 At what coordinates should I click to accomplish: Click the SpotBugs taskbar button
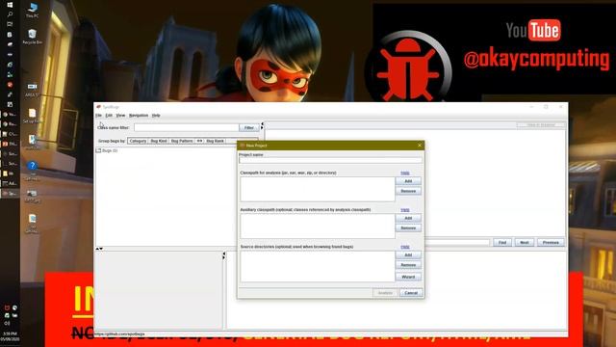(10, 194)
